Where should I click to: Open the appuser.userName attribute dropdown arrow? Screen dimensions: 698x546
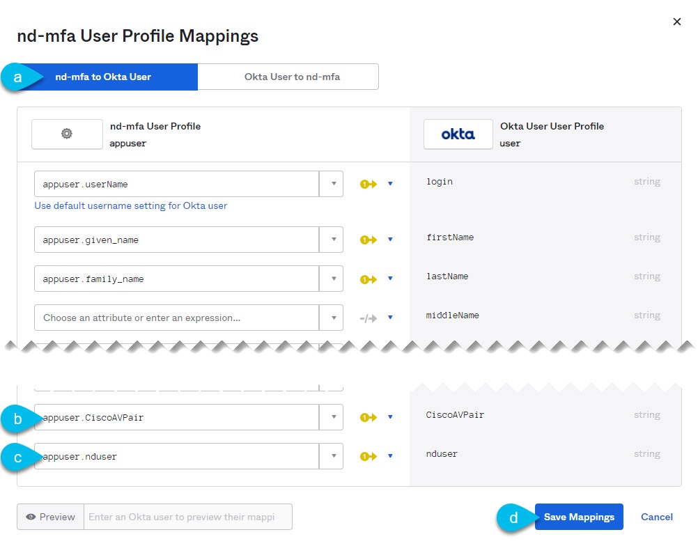[331, 184]
